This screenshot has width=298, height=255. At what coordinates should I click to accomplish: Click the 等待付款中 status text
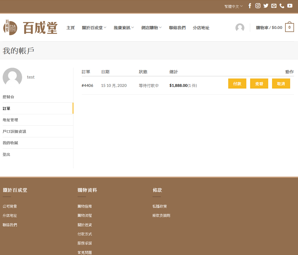point(149,85)
